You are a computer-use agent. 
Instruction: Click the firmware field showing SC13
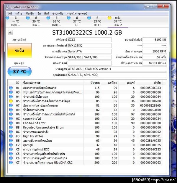[x=89, y=40]
